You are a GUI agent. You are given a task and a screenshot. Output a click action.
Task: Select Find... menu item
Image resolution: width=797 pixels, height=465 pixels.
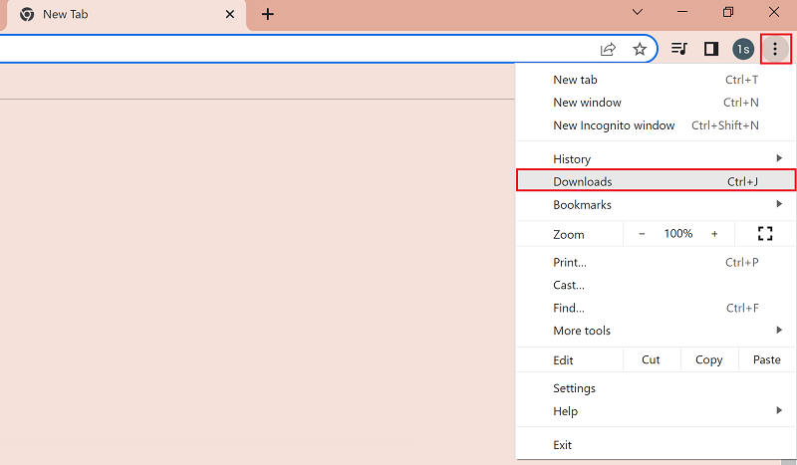[656, 308]
